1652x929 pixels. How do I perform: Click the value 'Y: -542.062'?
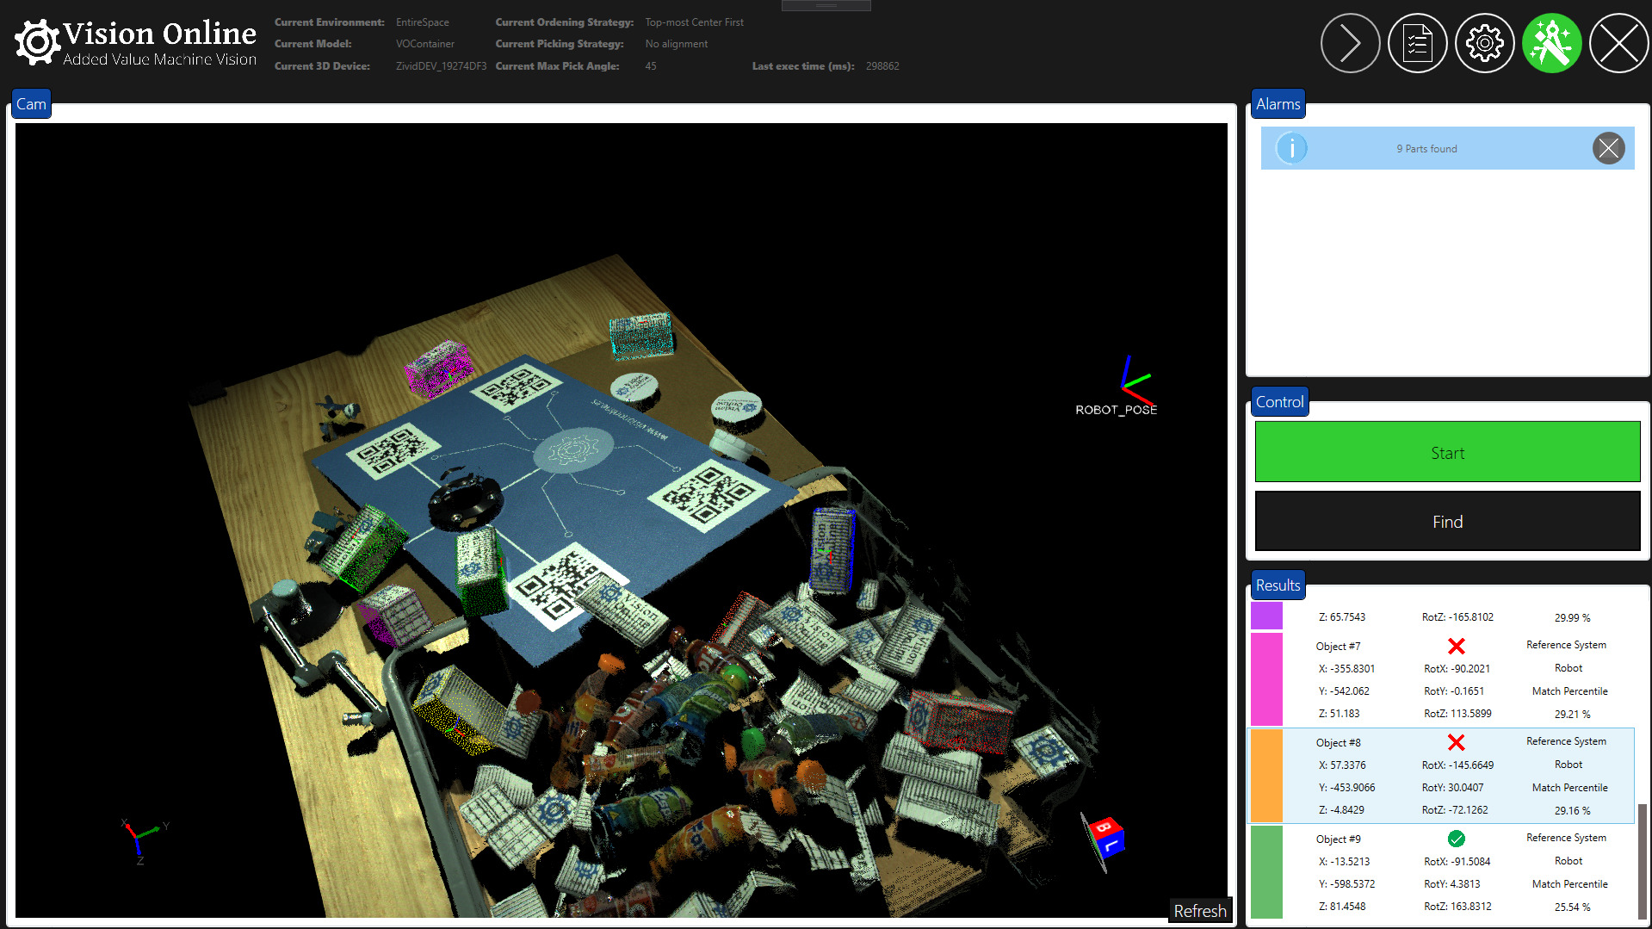(x=1344, y=691)
